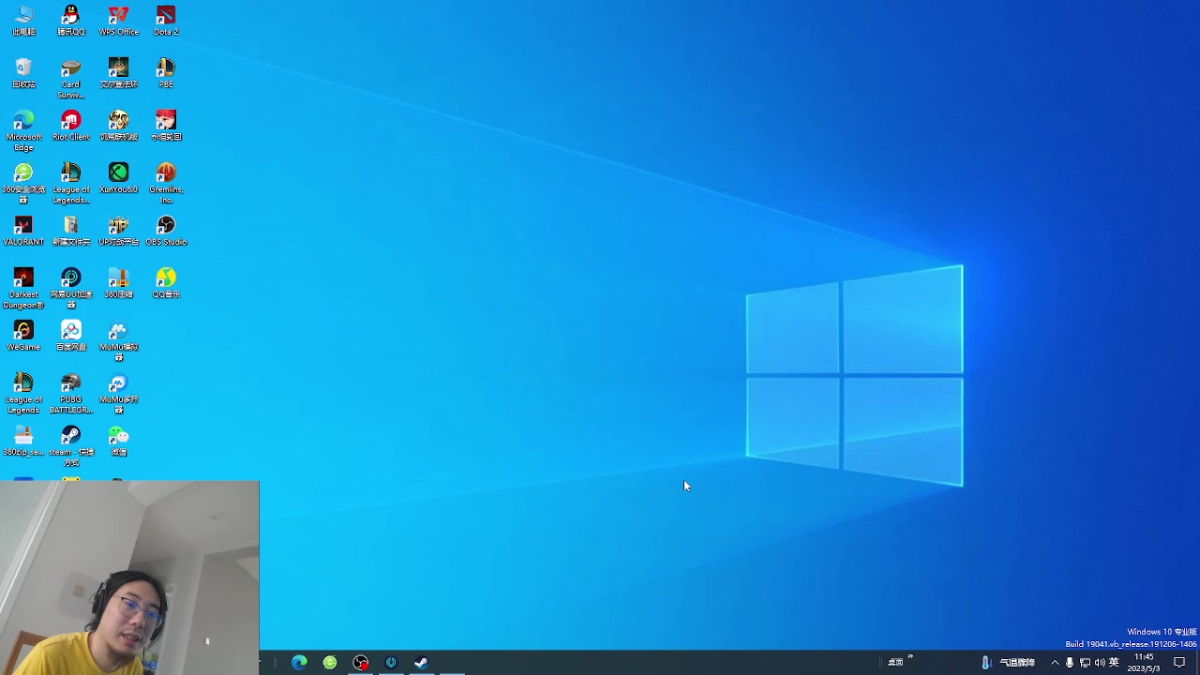Select the steam - 快捷方式 desktop shortcut
The width and height of the screenshot is (1200, 675).
(71, 446)
